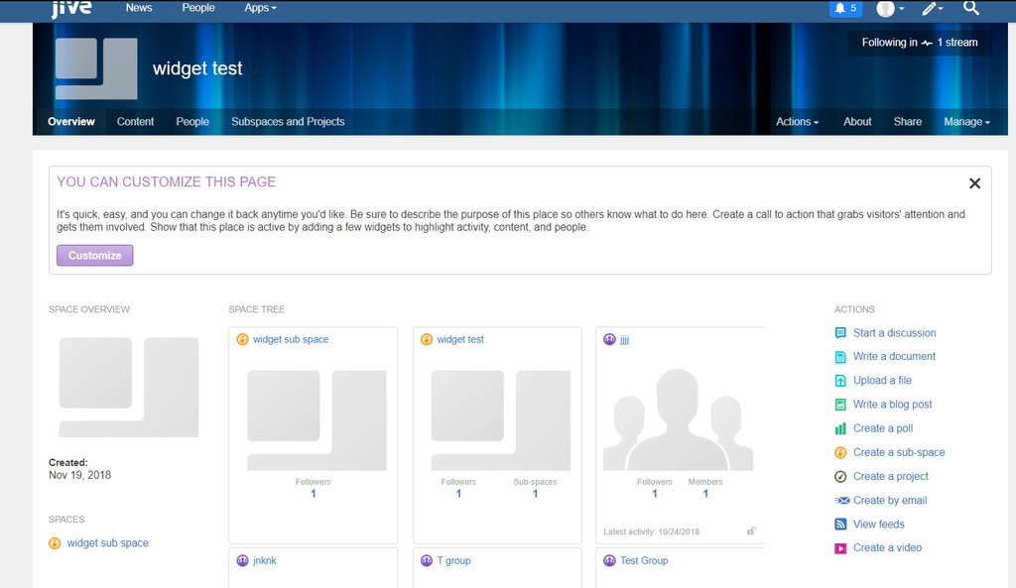Open the Write a blog post link

pyautogui.click(x=892, y=405)
